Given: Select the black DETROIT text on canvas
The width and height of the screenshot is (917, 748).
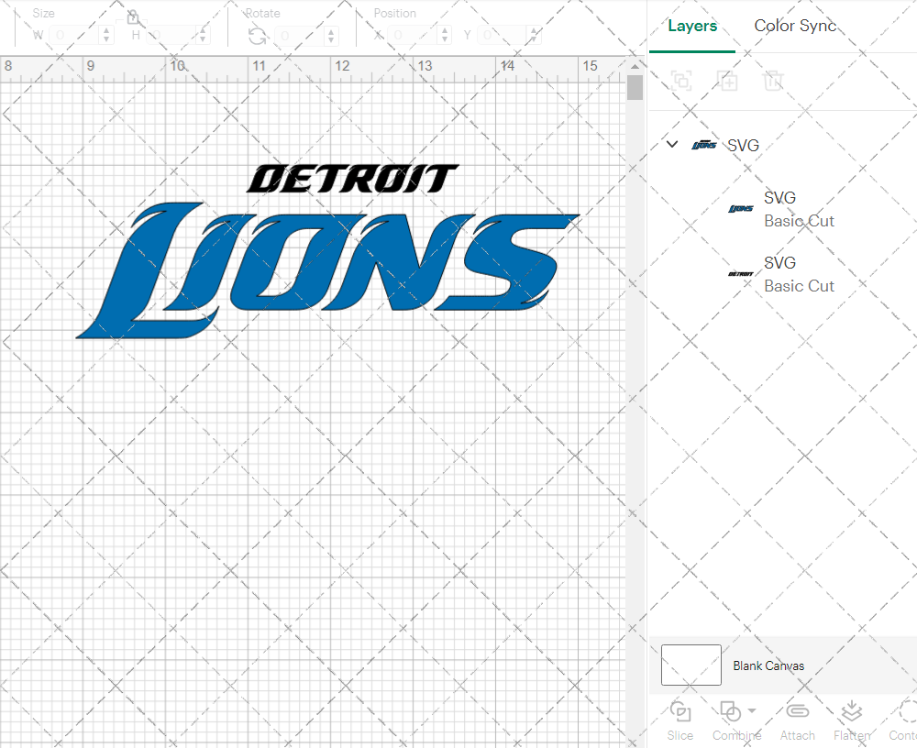Looking at the screenshot, I should pos(352,179).
